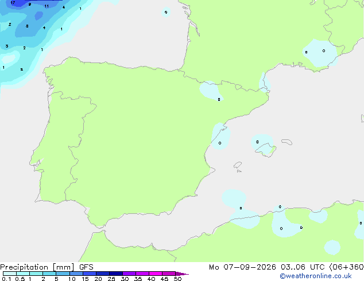The height and width of the screenshot is (281, 364).
Task: Click the above-50 arrow at legend end
Action: point(182,274)
